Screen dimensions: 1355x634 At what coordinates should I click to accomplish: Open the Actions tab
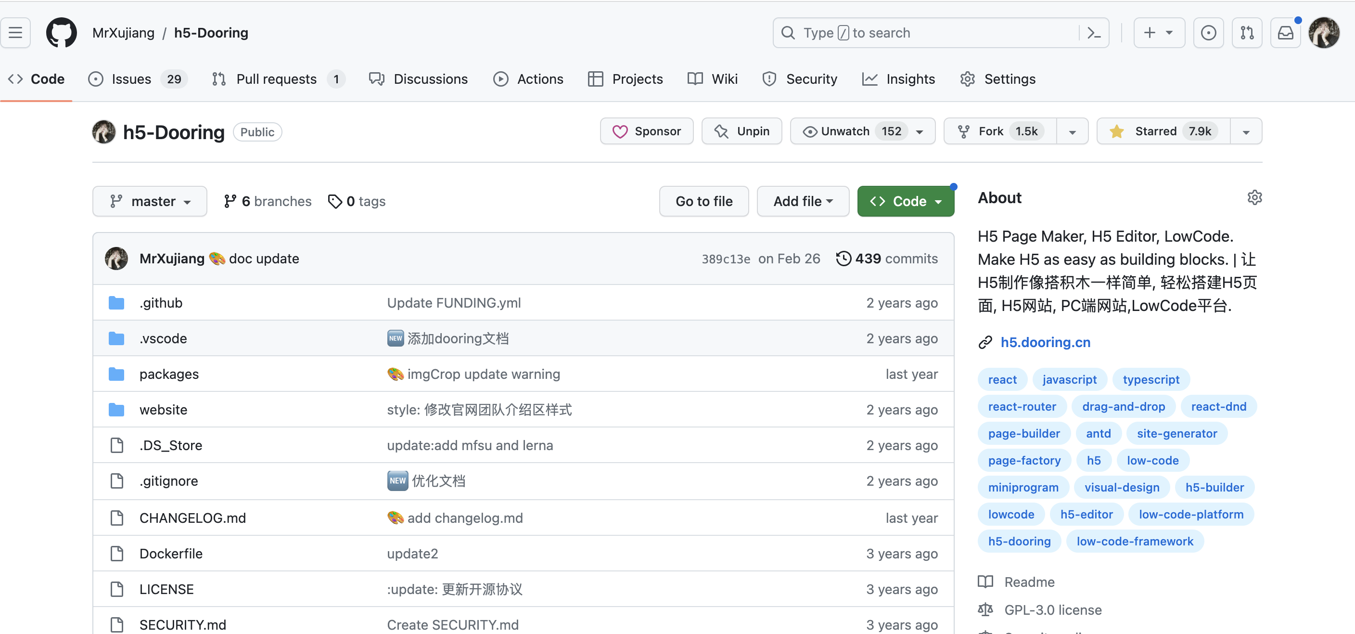tap(528, 79)
